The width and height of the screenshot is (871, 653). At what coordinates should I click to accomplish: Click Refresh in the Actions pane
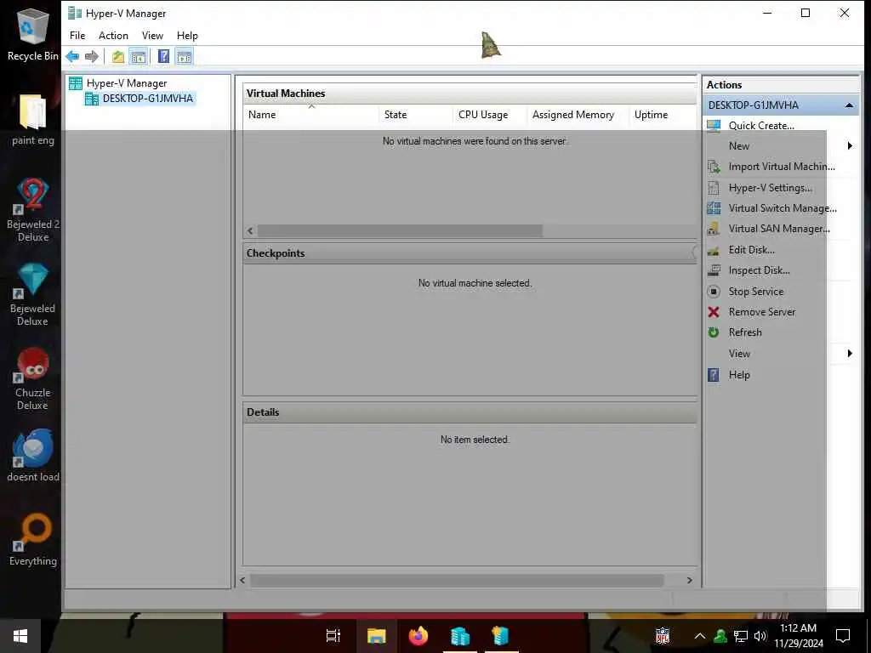[x=745, y=332]
